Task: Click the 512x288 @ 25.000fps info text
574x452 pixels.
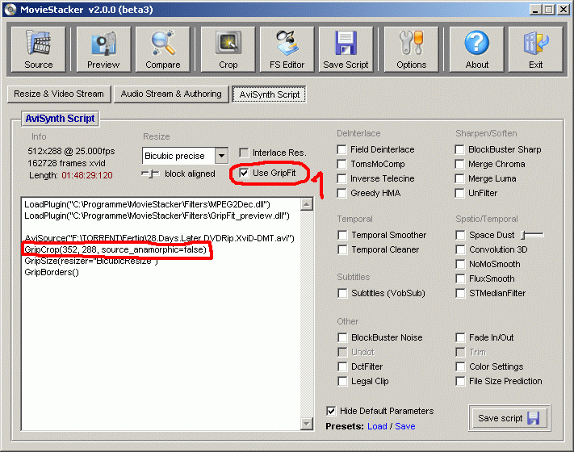Action: pos(71,151)
